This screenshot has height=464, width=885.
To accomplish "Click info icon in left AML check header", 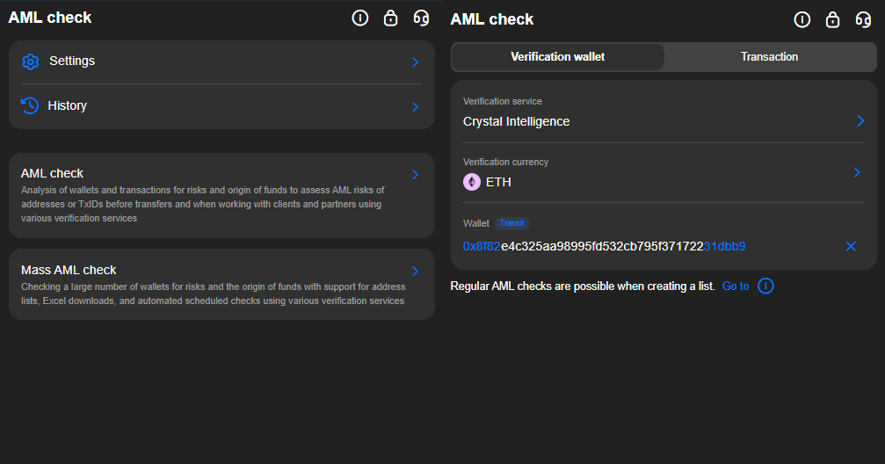I will (360, 18).
